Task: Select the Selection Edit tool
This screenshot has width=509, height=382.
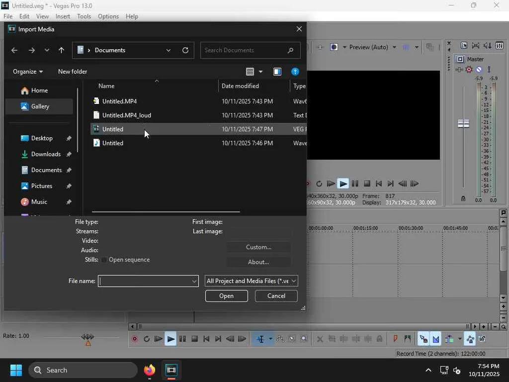Action: 292,339
